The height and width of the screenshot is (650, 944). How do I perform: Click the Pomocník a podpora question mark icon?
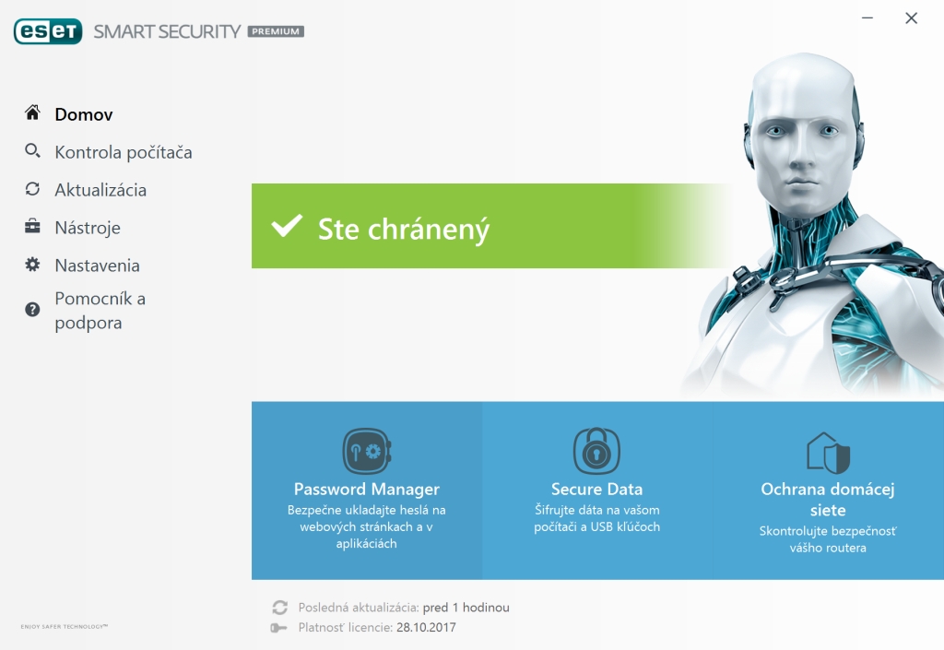pyautogui.click(x=32, y=310)
